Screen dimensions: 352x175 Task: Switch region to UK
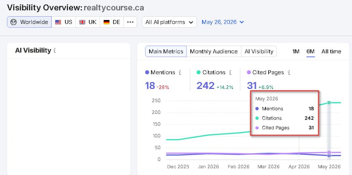pos(88,22)
